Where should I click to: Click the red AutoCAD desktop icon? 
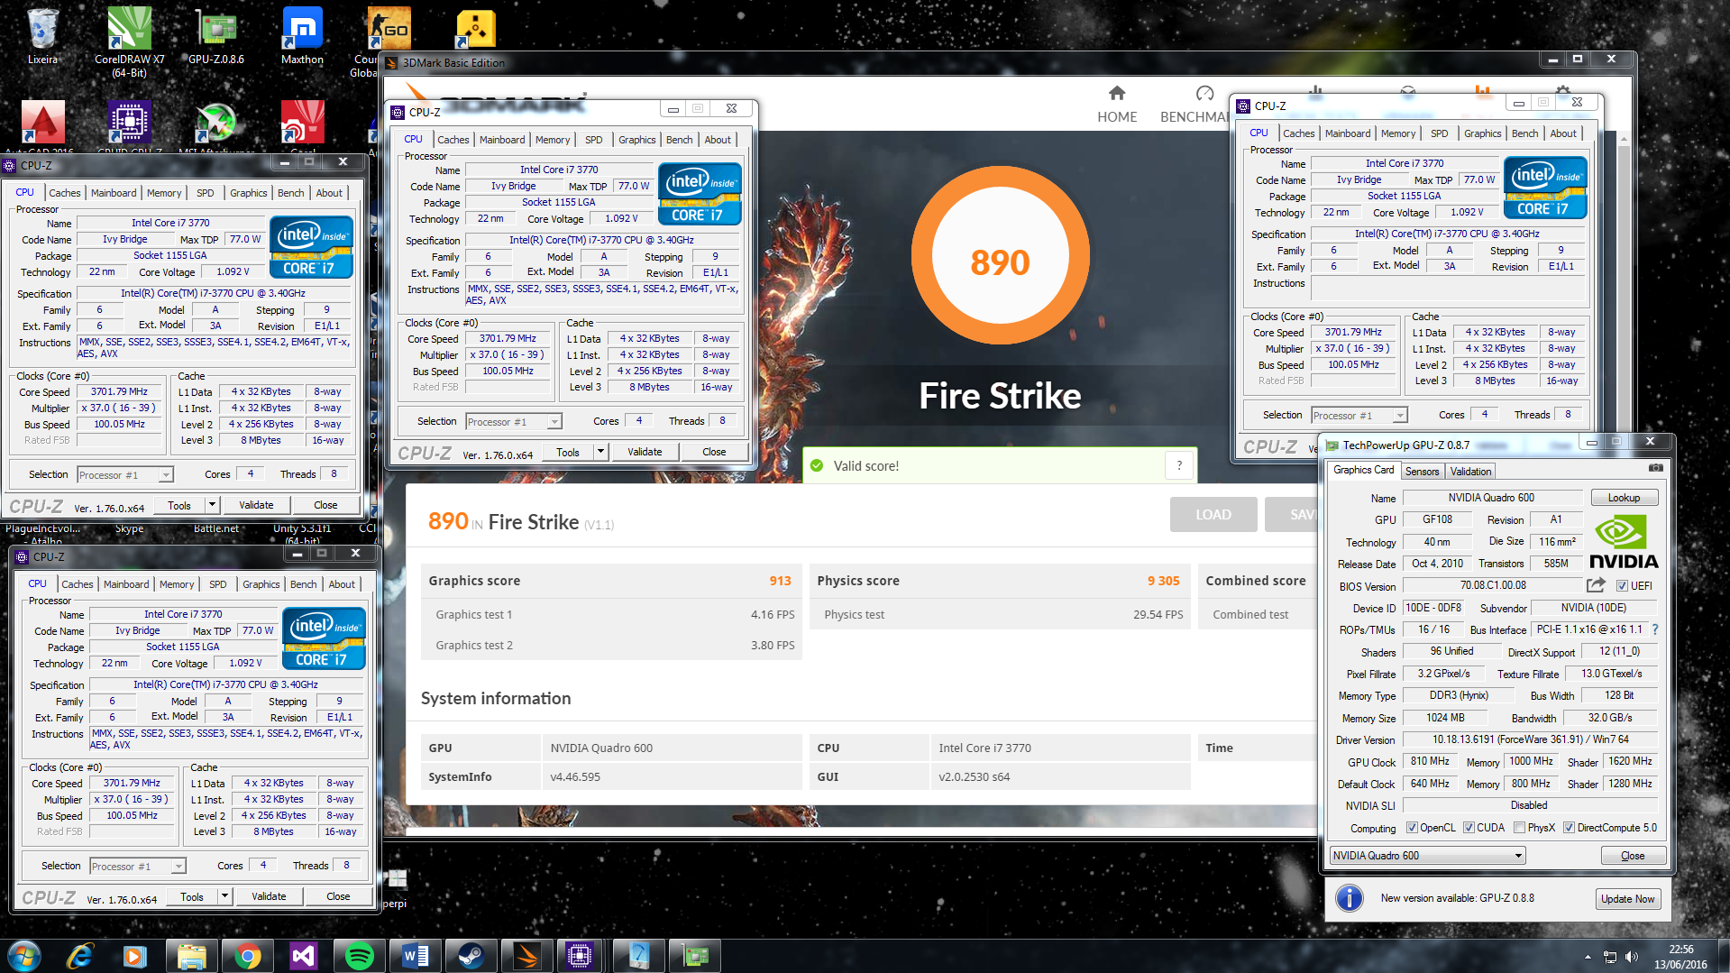coord(42,123)
